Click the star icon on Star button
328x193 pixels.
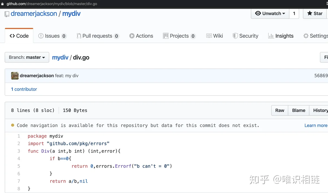[x=310, y=13]
